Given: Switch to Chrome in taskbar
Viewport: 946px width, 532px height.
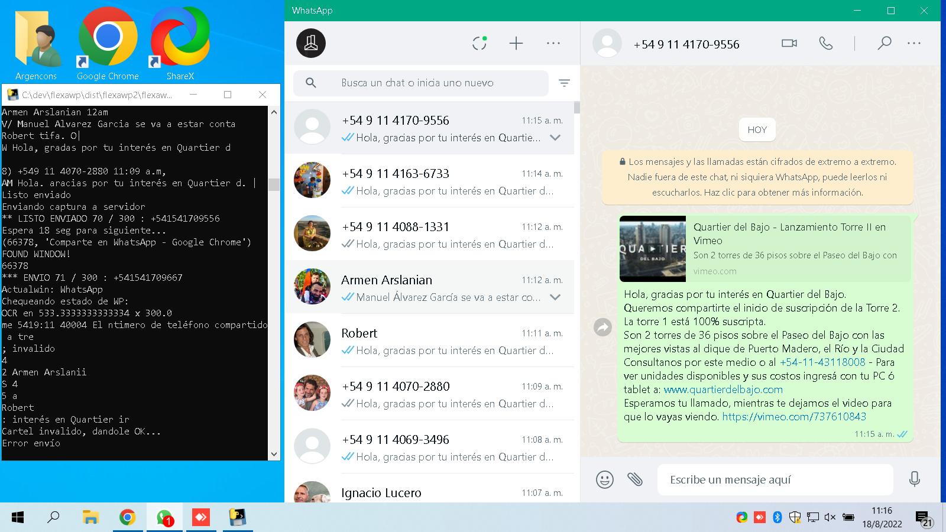Looking at the screenshot, I should pos(127,518).
